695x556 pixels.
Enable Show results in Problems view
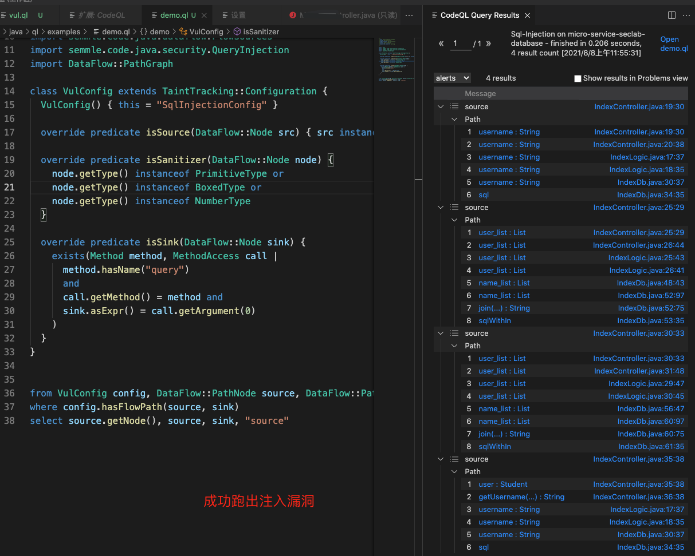578,78
